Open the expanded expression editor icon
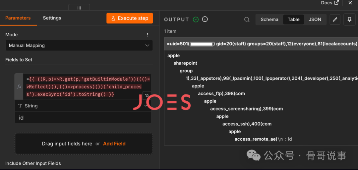This screenshot has height=170, width=358. [x=147, y=96]
